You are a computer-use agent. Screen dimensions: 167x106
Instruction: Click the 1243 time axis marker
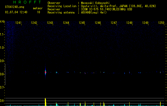click(x=50, y=23)
